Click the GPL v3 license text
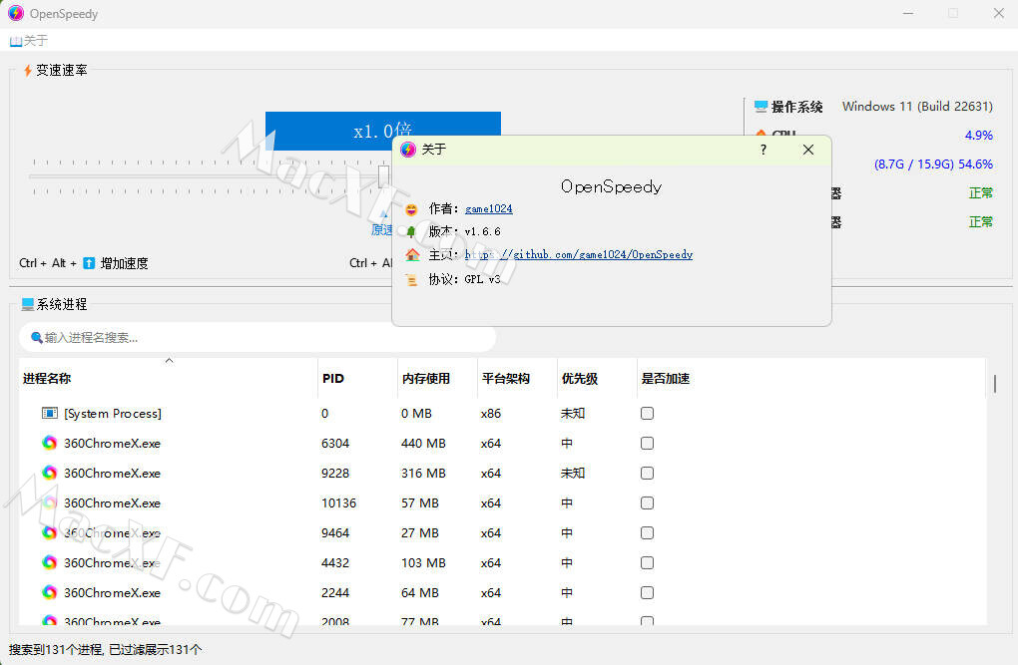This screenshot has width=1018, height=665. pos(482,279)
